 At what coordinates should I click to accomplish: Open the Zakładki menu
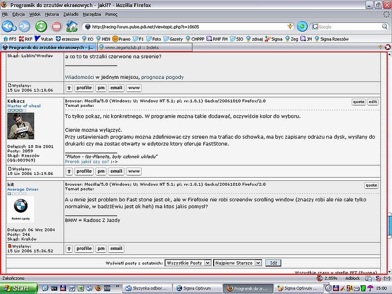(x=70, y=14)
